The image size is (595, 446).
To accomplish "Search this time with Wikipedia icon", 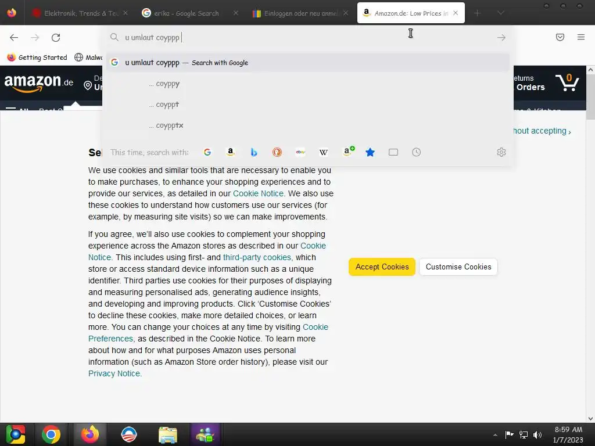I will coord(324,152).
